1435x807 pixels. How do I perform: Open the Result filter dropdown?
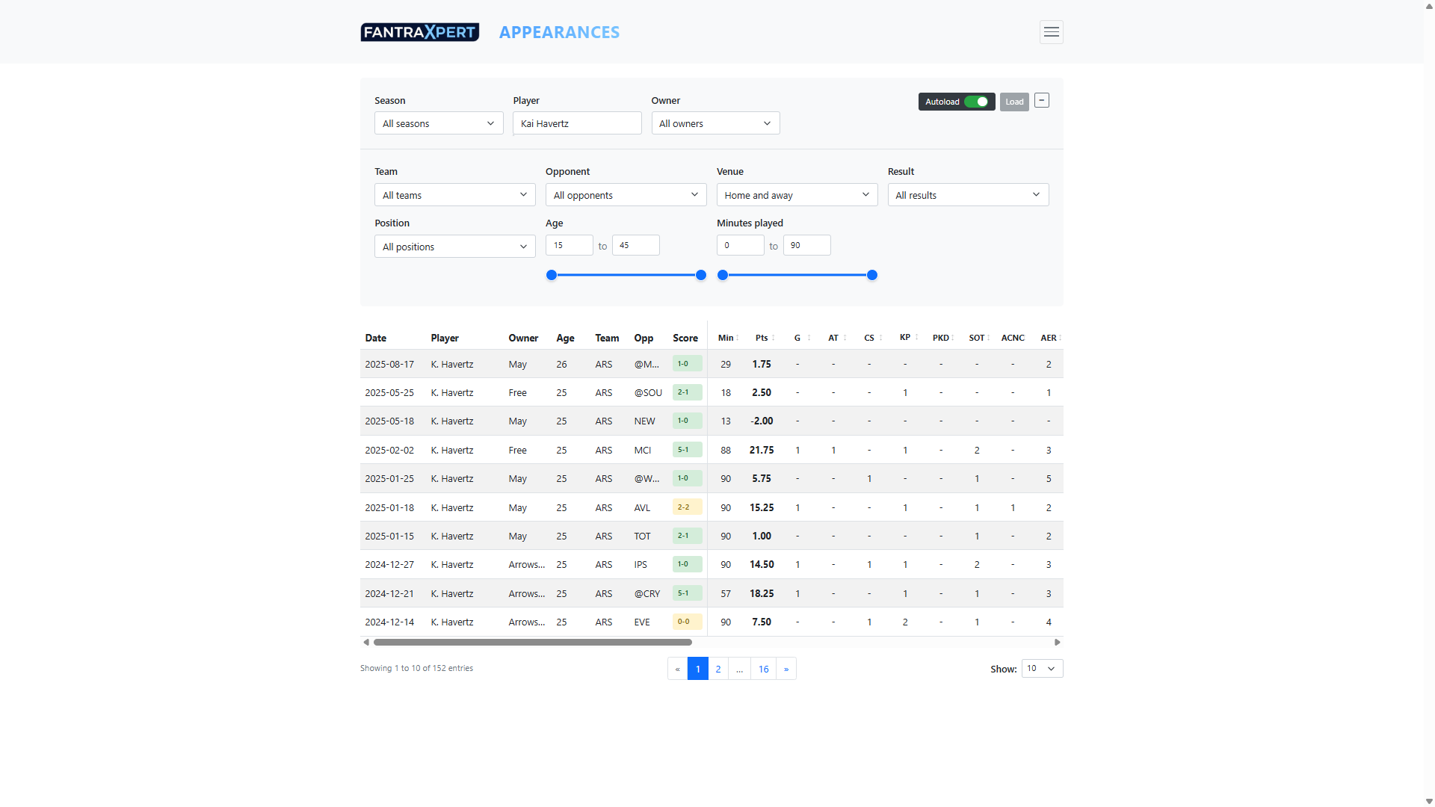[x=968, y=195]
